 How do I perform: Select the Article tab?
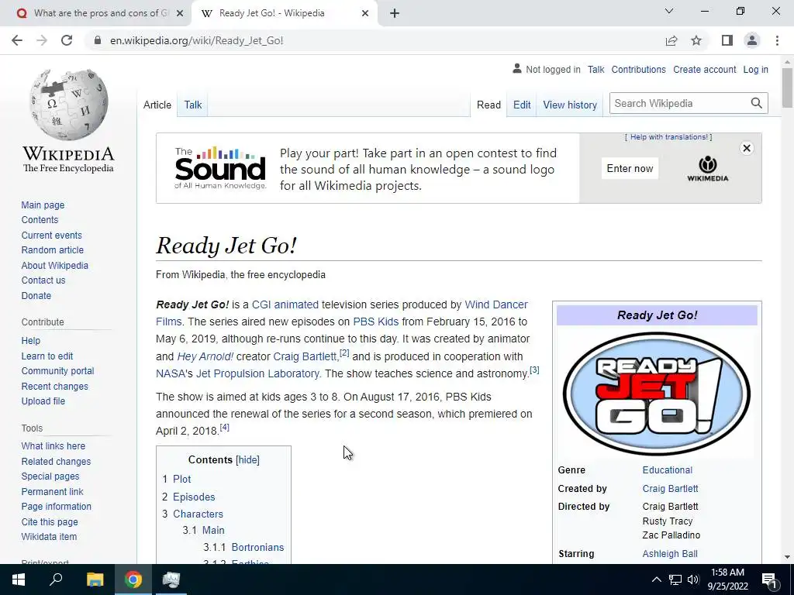157,105
